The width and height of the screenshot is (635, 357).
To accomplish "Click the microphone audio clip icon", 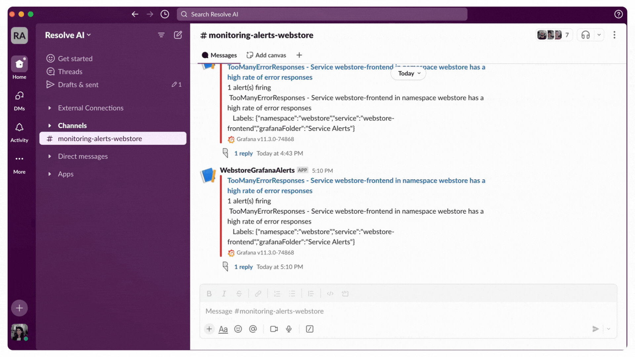I will tap(289, 329).
